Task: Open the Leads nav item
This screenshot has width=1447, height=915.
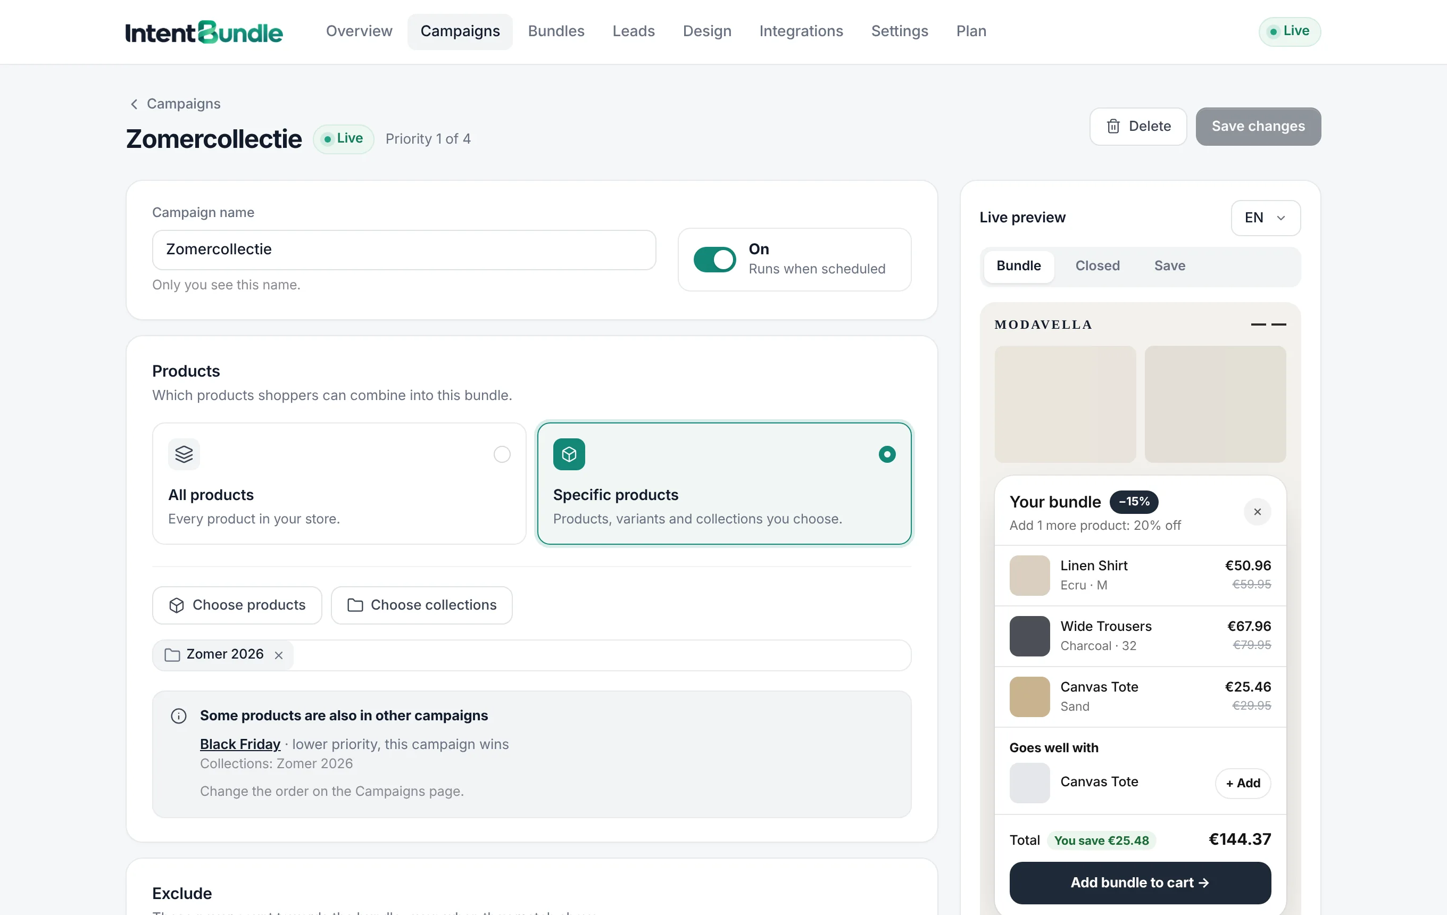Action: click(x=634, y=31)
